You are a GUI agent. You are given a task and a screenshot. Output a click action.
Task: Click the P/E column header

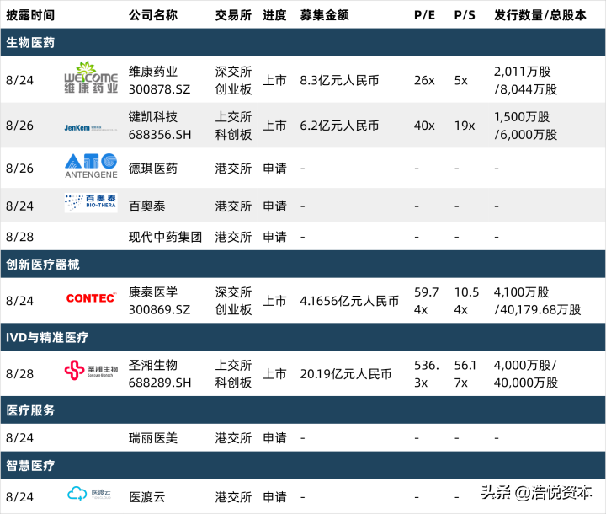424,15
